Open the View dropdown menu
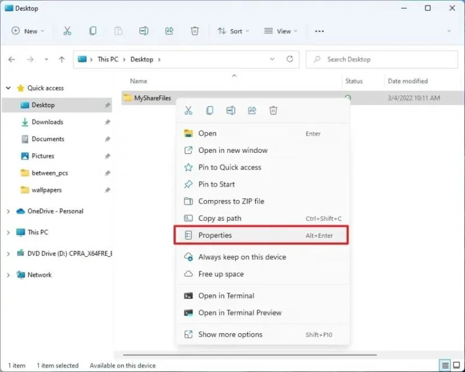The width and height of the screenshot is (465, 372). pyautogui.click(x=281, y=31)
